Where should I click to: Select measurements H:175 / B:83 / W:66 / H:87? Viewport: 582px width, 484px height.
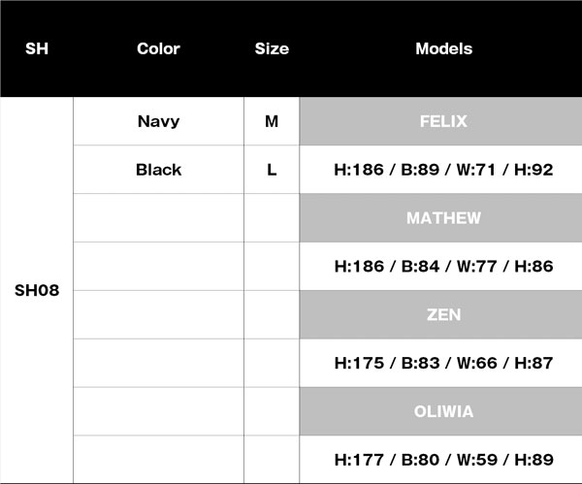443,363
